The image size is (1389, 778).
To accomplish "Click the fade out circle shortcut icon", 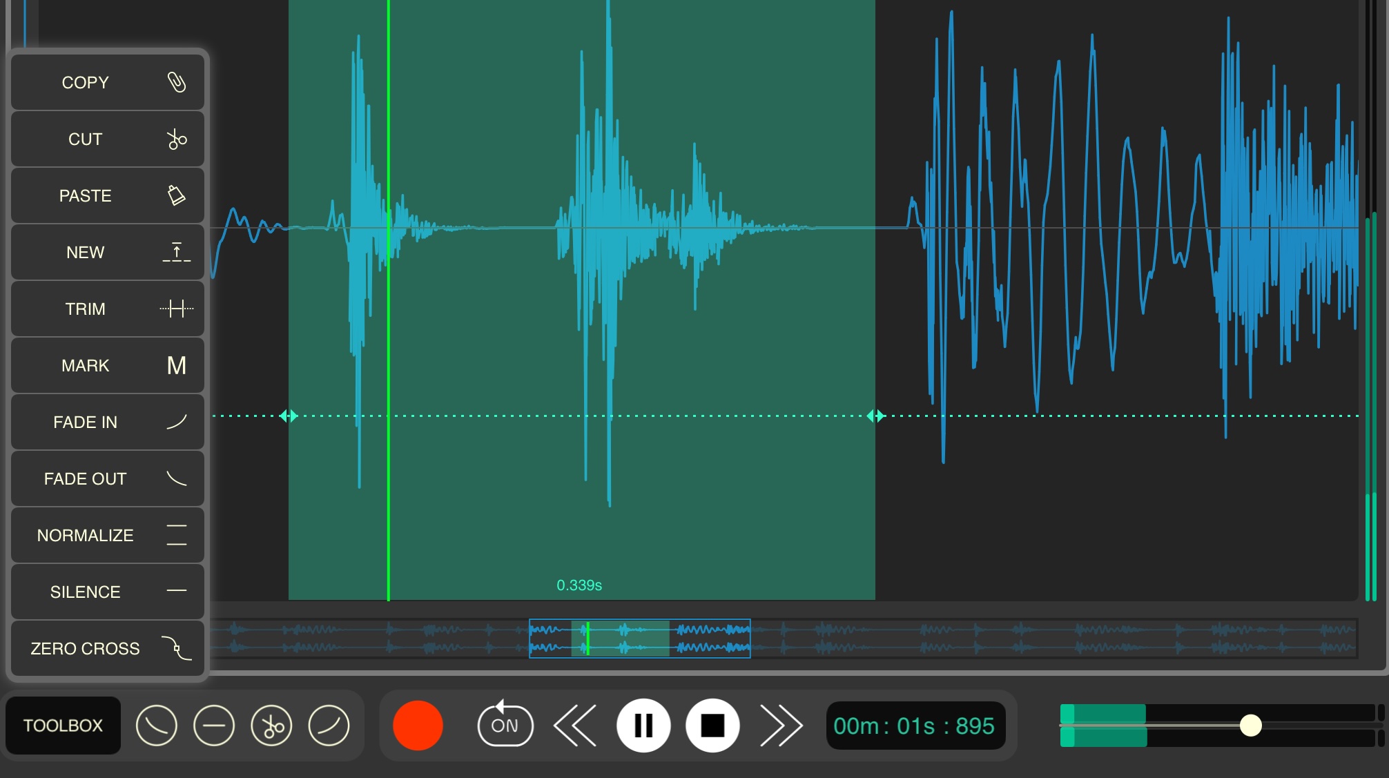I will [157, 726].
